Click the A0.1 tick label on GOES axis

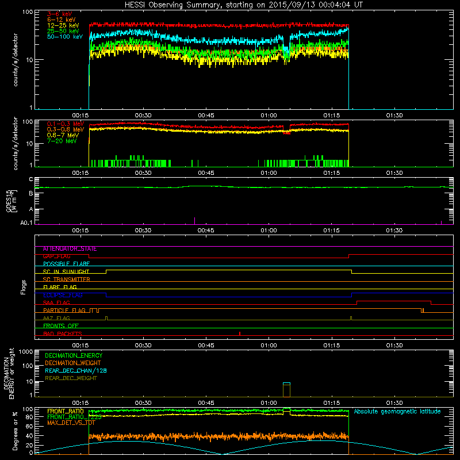26,223
